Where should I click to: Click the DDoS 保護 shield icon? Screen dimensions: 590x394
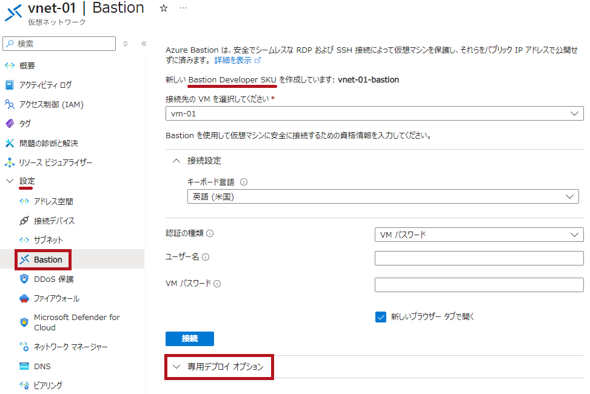coord(24,279)
